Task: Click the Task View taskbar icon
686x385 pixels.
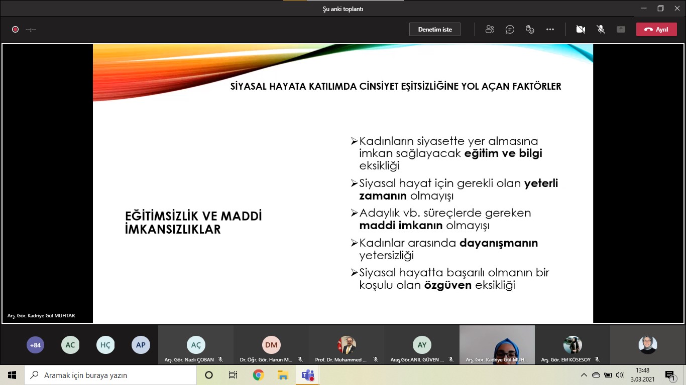Action: tap(233, 375)
